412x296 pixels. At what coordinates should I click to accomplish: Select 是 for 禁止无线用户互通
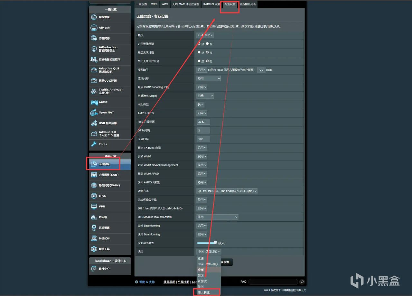(x=199, y=61)
